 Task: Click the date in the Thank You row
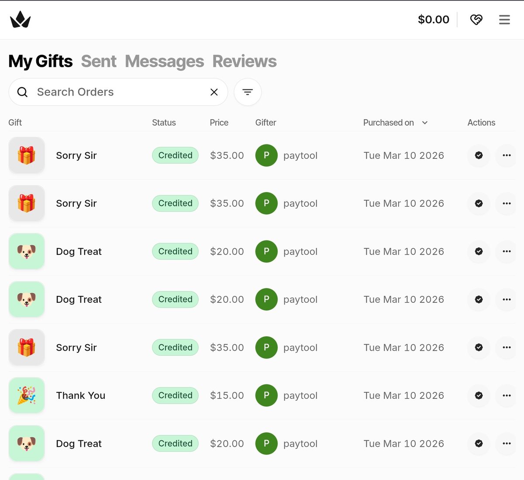click(404, 395)
